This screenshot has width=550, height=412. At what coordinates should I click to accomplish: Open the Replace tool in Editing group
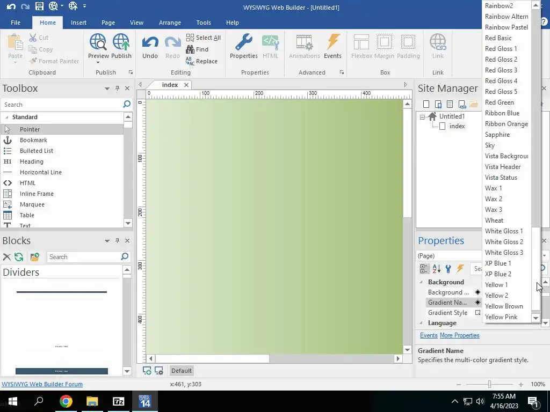coord(202,61)
